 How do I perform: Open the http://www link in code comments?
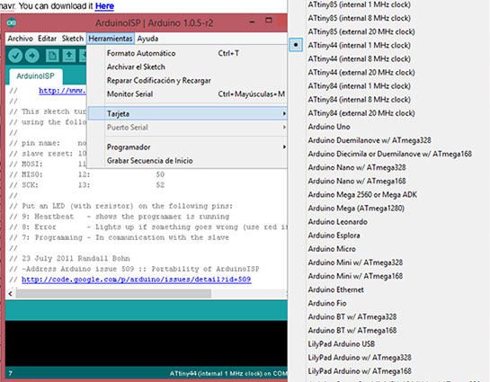click(x=62, y=91)
